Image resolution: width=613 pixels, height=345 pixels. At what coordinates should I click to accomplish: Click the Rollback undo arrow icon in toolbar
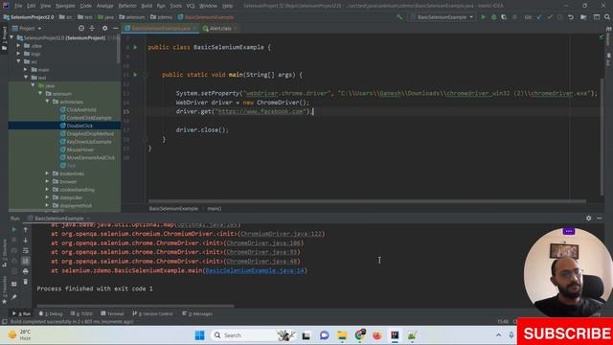[x=571, y=17]
